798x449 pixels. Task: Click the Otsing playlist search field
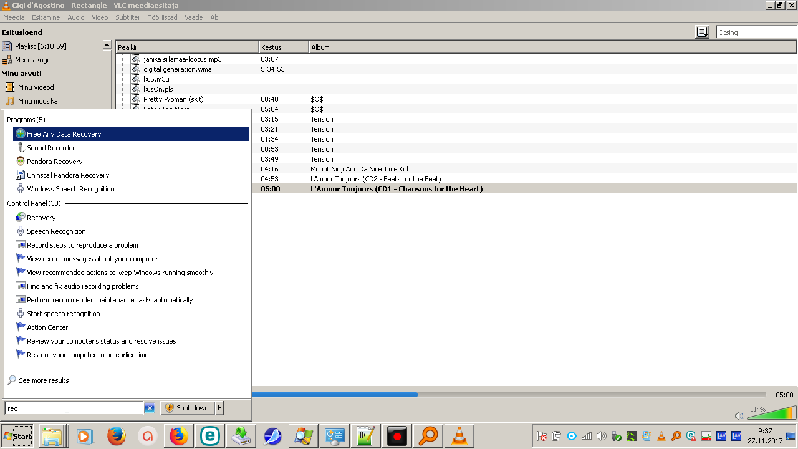coord(755,32)
